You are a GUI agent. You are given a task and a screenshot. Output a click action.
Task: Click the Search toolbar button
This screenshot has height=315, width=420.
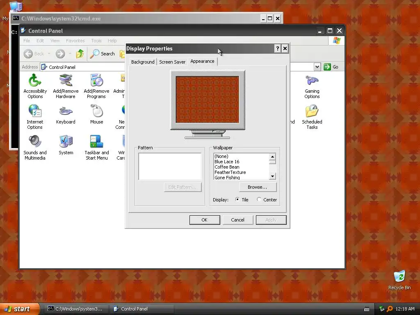102,54
